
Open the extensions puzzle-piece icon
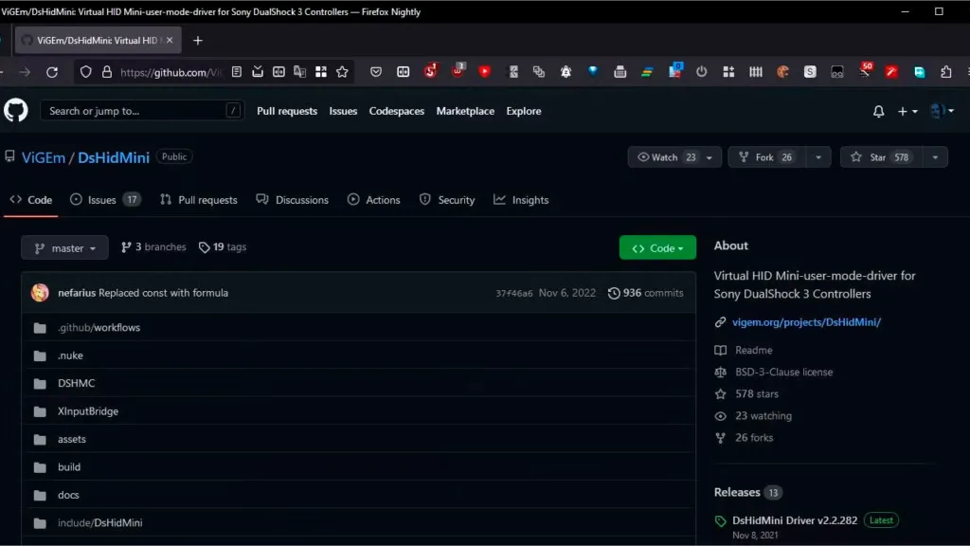point(946,72)
